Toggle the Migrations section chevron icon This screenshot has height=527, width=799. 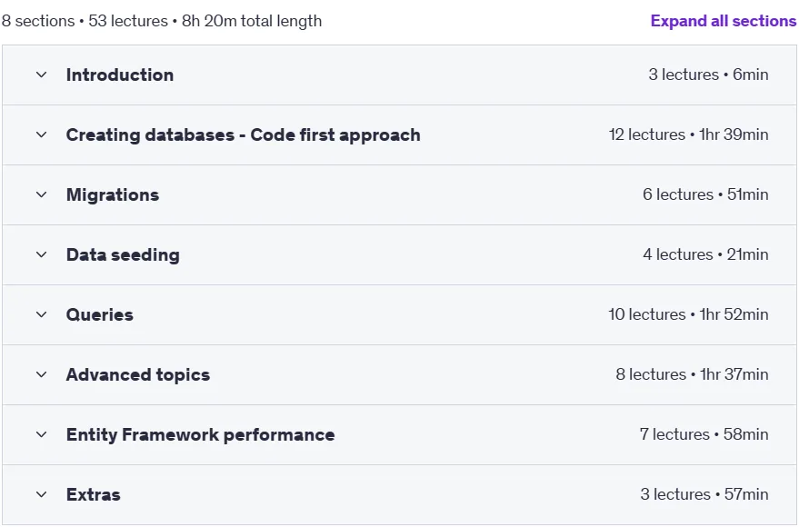41,194
